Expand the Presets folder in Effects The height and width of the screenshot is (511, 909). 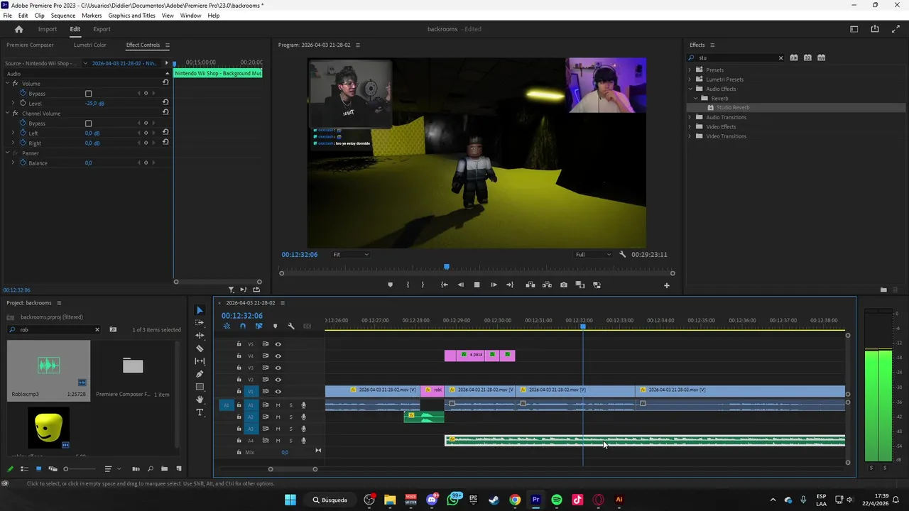tap(690, 70)
